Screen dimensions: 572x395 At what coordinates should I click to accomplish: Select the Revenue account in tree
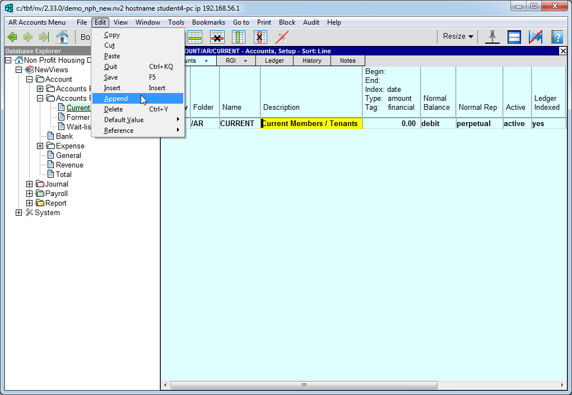(x=69, y=165)
